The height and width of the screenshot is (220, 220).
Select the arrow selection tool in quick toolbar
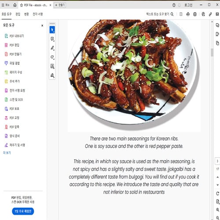(x=52, y=30)
